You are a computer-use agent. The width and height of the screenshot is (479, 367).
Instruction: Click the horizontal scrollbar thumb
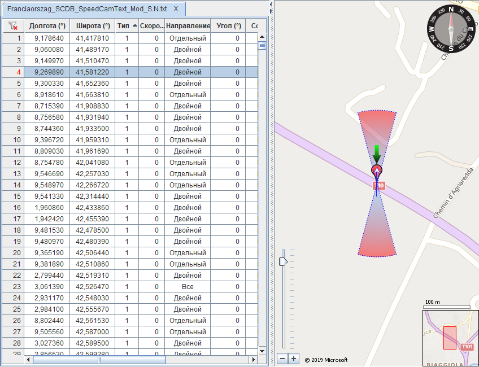(x=99, y=360)
